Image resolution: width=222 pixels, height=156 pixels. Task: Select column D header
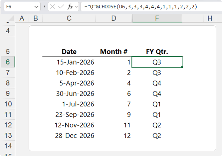[114, 18]
